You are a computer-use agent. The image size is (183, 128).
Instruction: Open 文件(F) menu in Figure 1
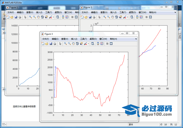pos(10,12)
